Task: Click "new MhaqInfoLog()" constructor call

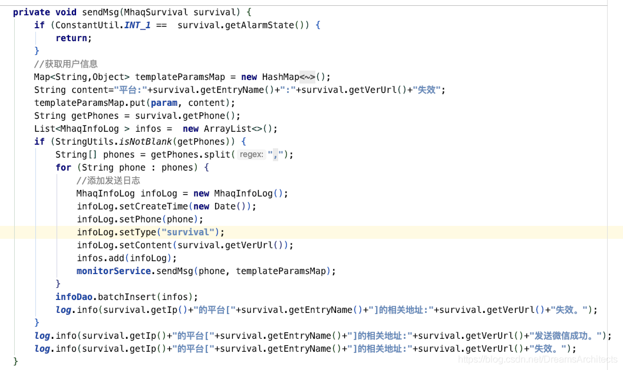Action: coord(238,194)
